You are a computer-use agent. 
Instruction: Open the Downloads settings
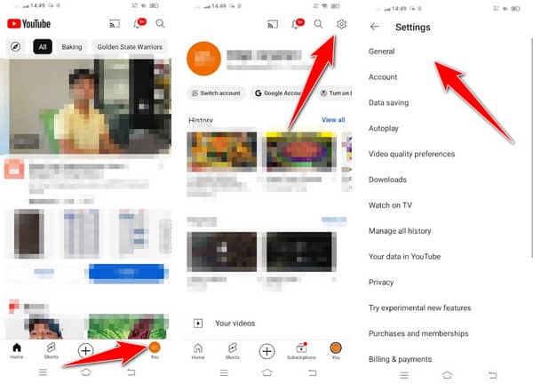387,180
